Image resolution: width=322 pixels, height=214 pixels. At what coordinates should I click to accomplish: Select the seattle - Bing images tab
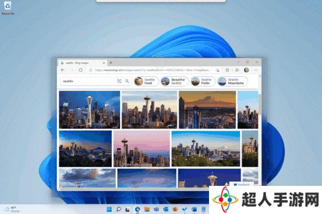pos(82,63)
